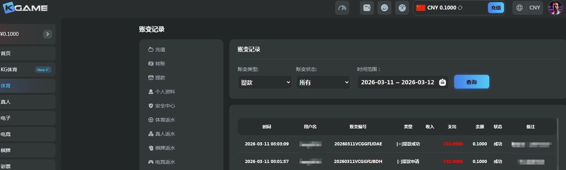Open the speed gauge icon in header
566x170 pixels.
(342, 8)
